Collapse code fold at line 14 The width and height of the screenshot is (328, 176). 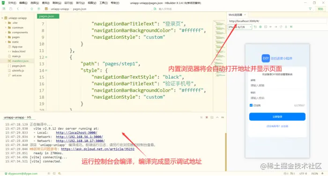(46, 70)
